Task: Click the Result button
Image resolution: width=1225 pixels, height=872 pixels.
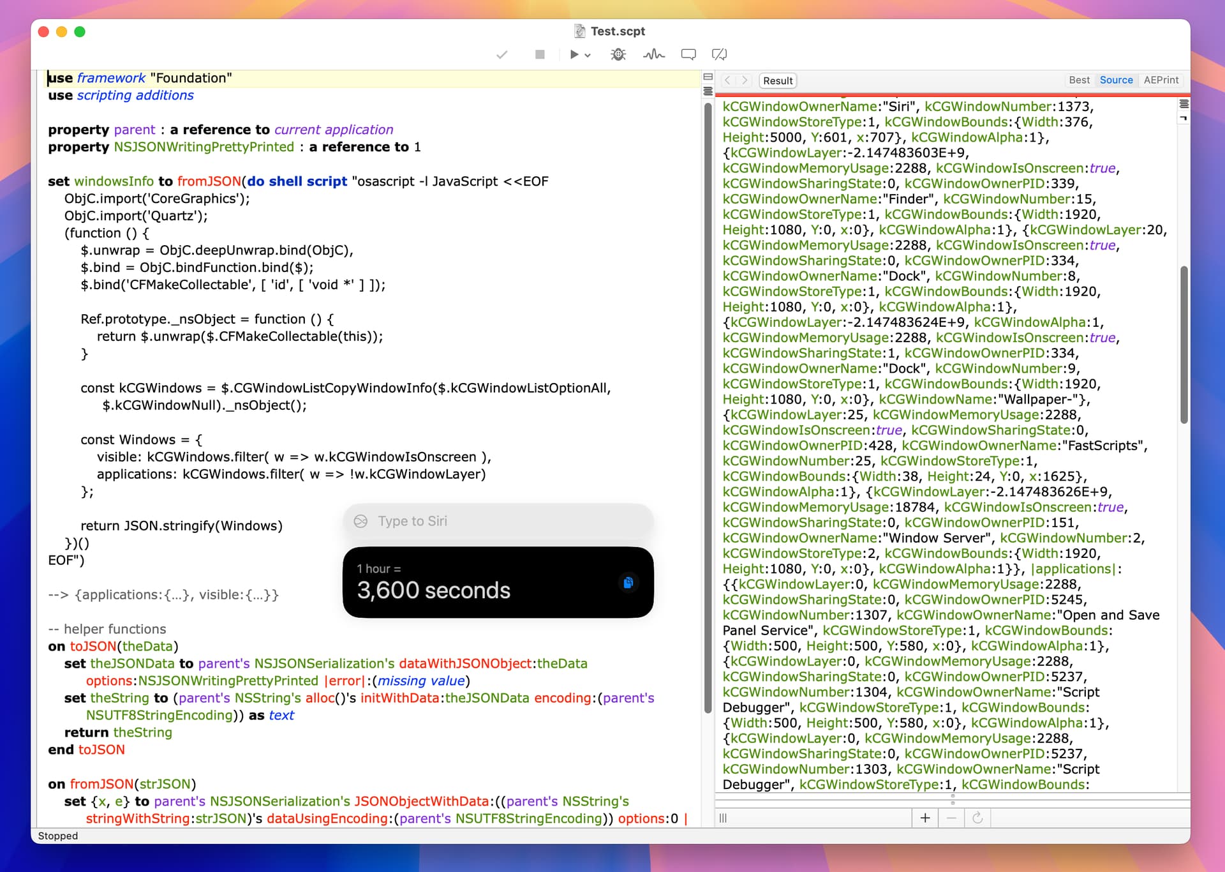Action: point(778,80)
